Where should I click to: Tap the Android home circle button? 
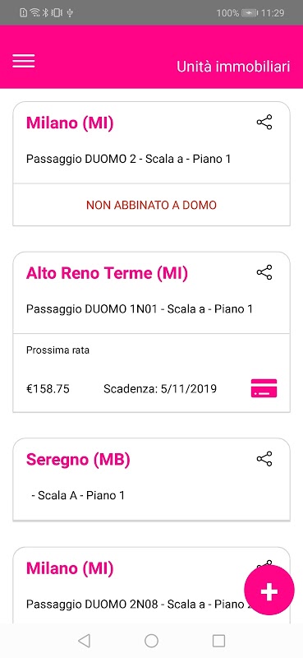[151, 641]
